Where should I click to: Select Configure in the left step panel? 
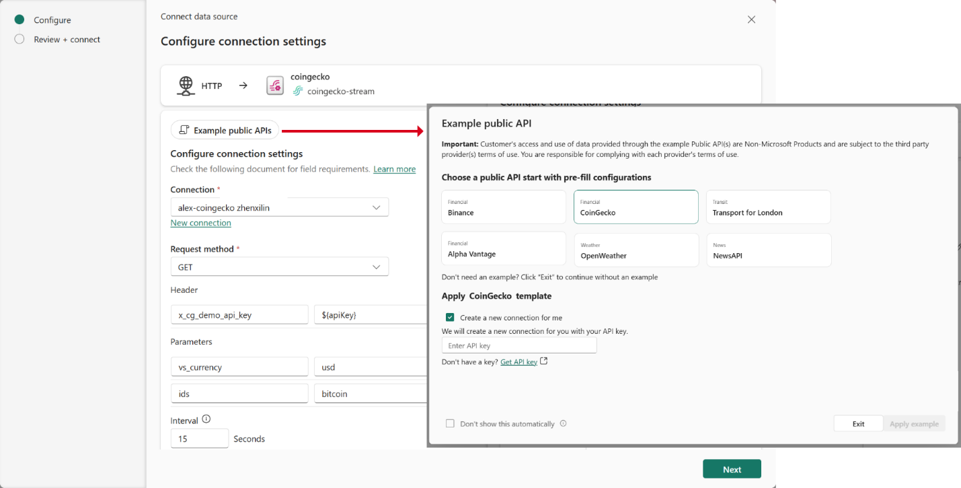(x=52, y=20)
